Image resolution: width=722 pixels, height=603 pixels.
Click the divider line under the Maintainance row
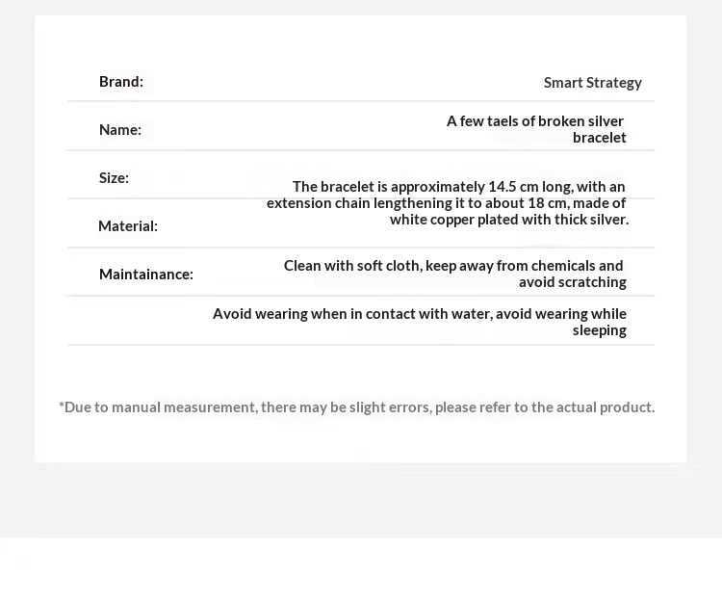coord(361,296)
